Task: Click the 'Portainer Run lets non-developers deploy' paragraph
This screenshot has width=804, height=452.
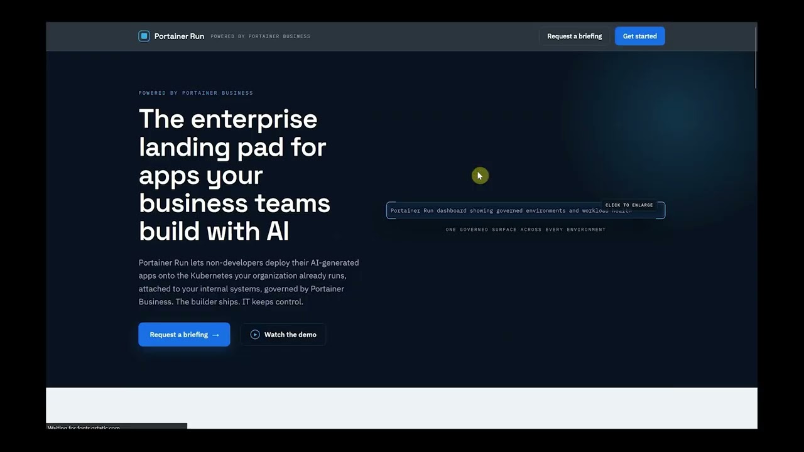Action: click(249, 282)
